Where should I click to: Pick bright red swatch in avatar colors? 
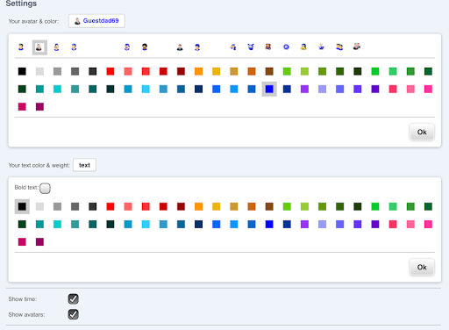click(110, 71)
